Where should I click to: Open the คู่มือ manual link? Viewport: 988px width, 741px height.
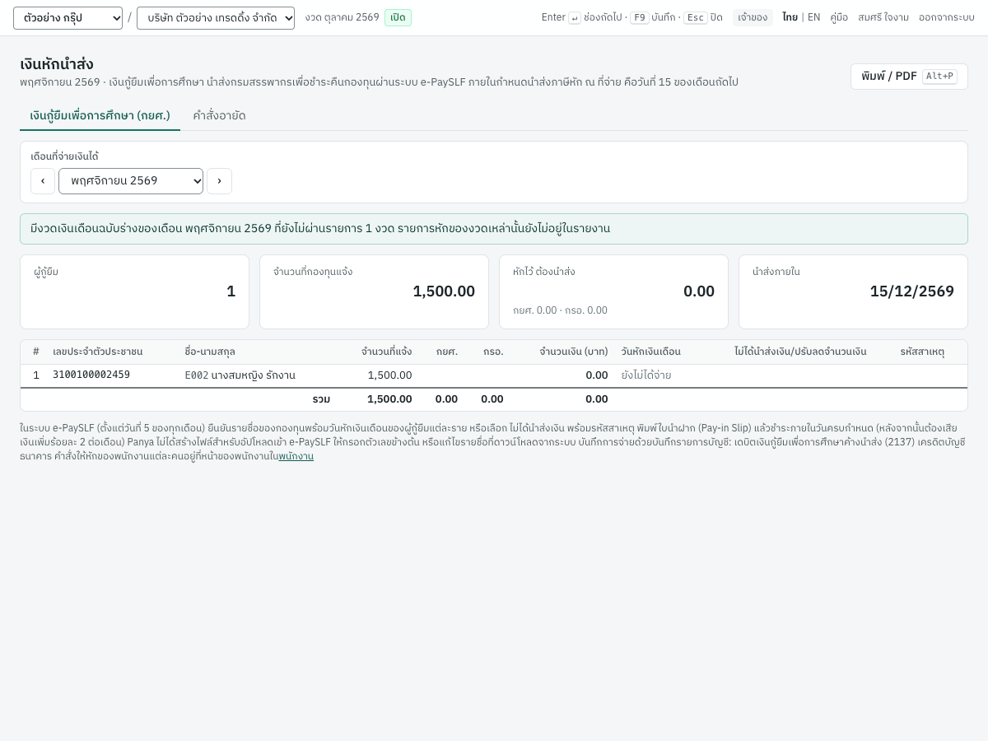(x=839, y=17)
